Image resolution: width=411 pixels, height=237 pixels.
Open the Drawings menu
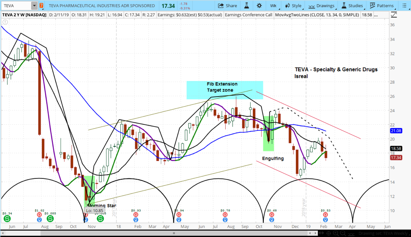coord(322,5)
